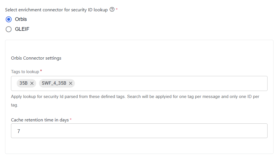Focus the Cache retention time field
The width and height of the screenshot is (278, 157).
tap(139, 131)
